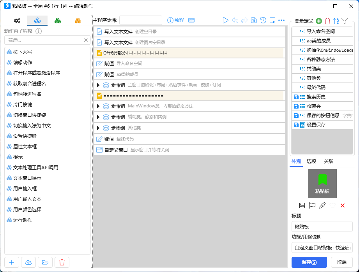Screen dimensions: 359x272
Task: Switch to the 选项 tab
Action: click(x=311, y=161)
